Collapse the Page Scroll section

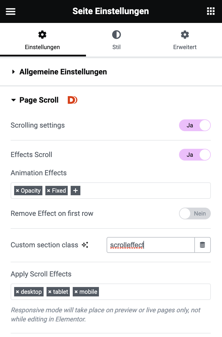click(35, 100)
